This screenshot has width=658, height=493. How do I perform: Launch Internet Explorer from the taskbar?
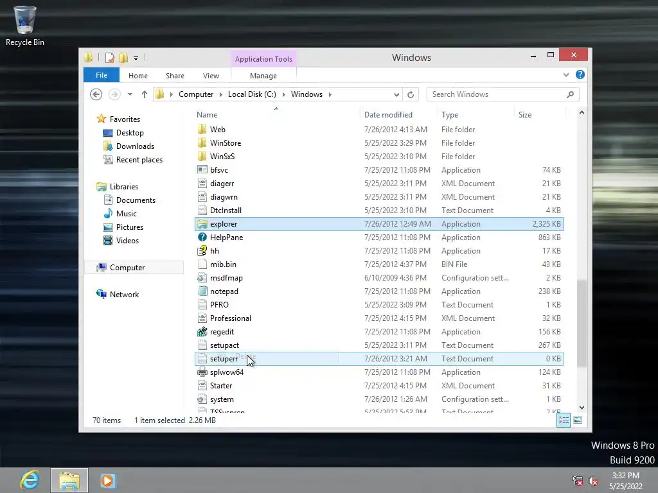tap(30, 480)
